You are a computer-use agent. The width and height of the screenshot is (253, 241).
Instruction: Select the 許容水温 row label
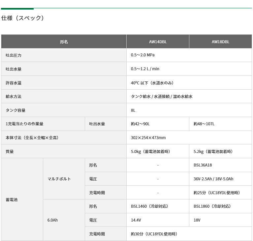(14, 83)
